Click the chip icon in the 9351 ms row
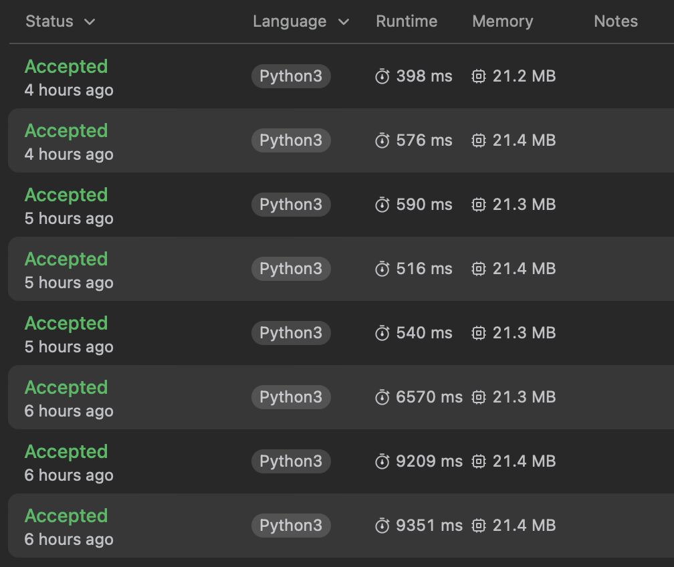Image resolution: width=674 pixels, height=567 pixels. coord(479,526)
